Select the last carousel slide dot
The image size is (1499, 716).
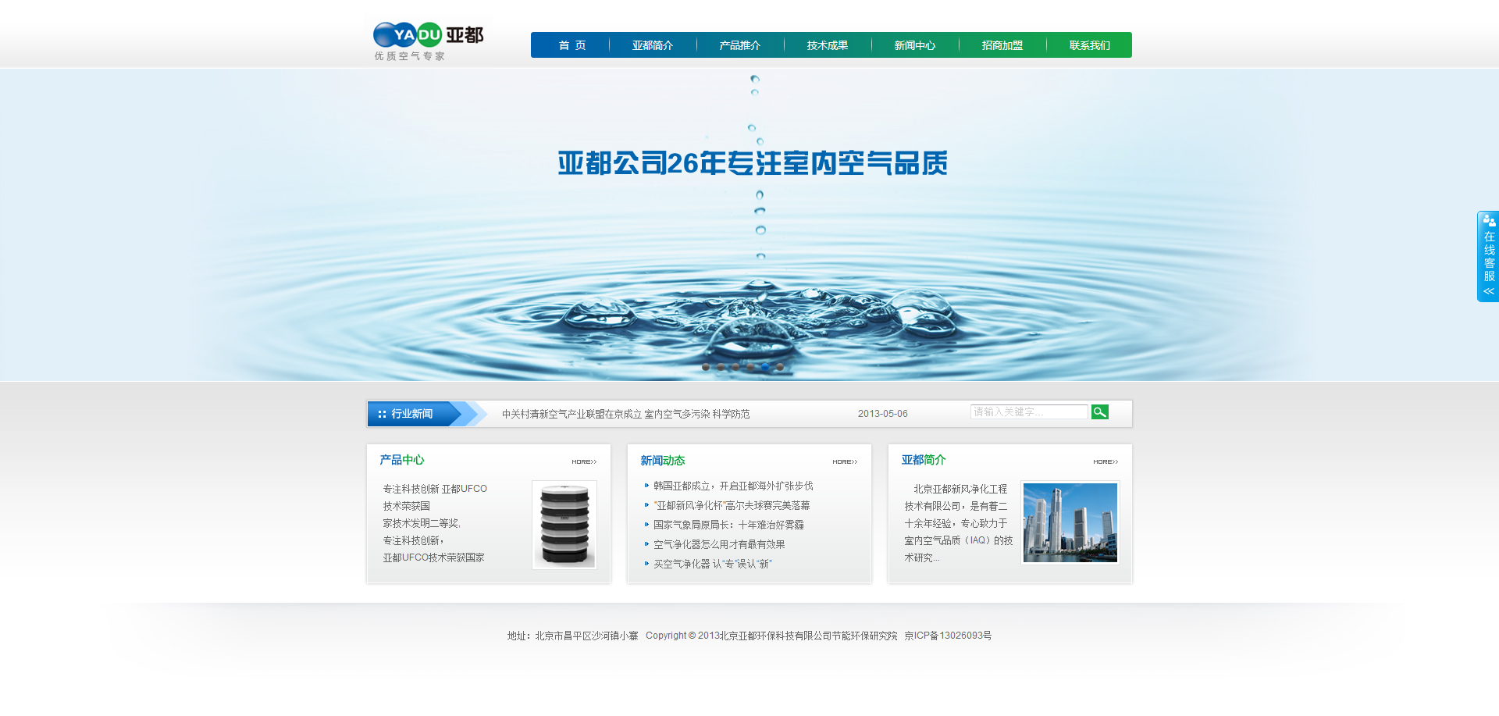click(780, 367)
